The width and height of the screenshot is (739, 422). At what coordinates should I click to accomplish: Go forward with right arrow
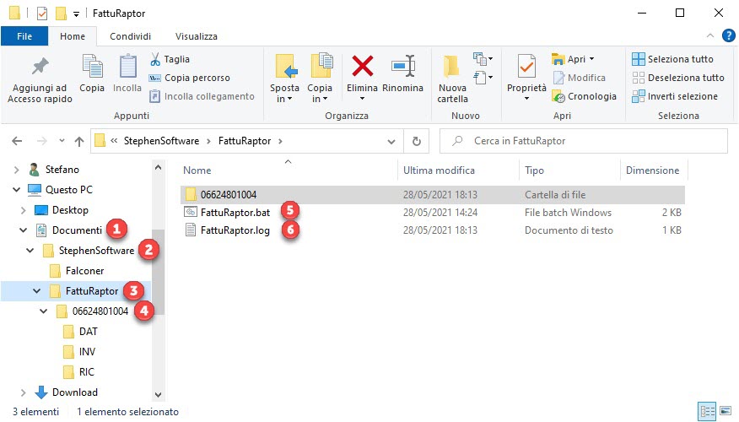click(x=42, y=141)
